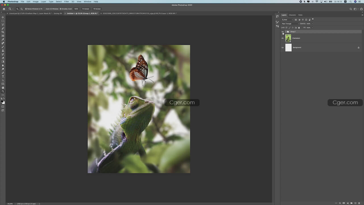This screenshot has height=205, width=364.
Task: Hide the Chameleon layer
Action: point(282,38)
